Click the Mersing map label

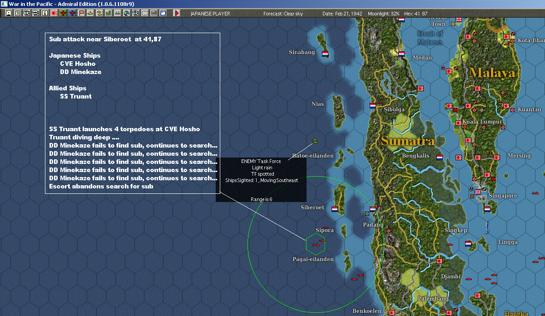(519, 156)
